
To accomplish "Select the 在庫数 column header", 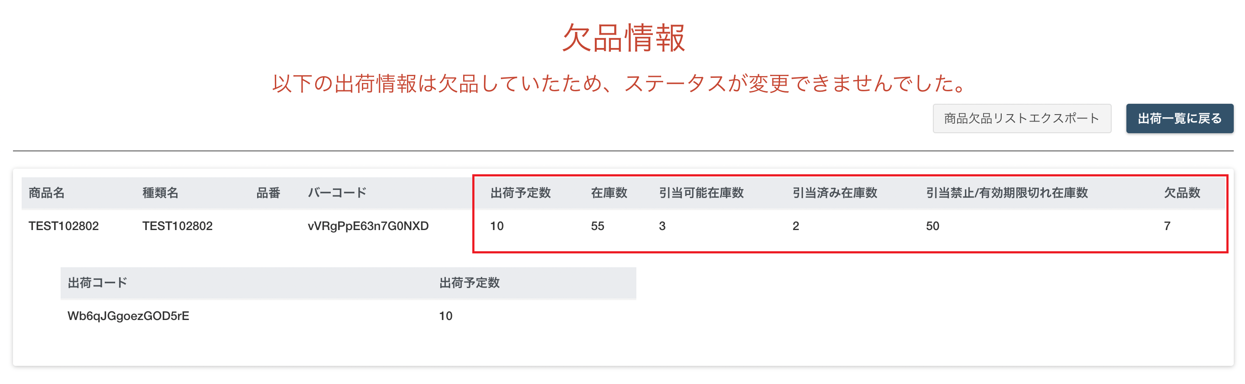I will pyautogui.click(x=609, y=193).
